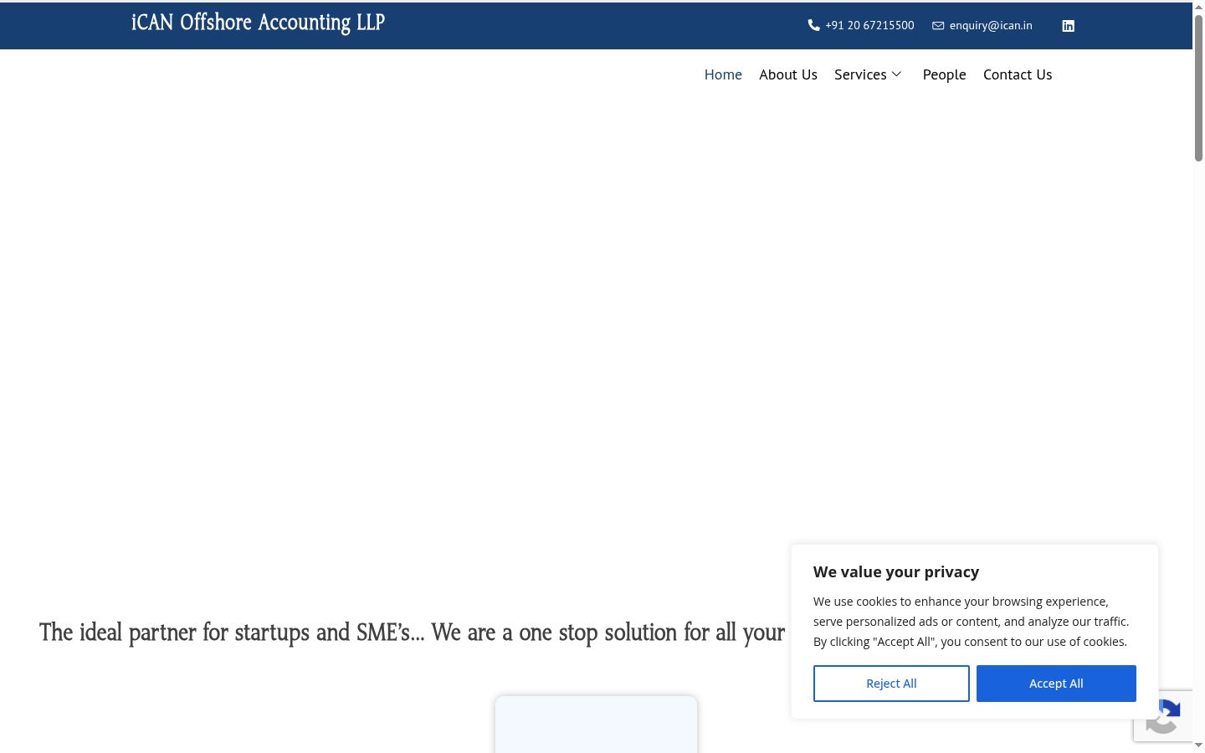
Task: Click the vertical page scrollbar thumb
Action: point(1198,88)
